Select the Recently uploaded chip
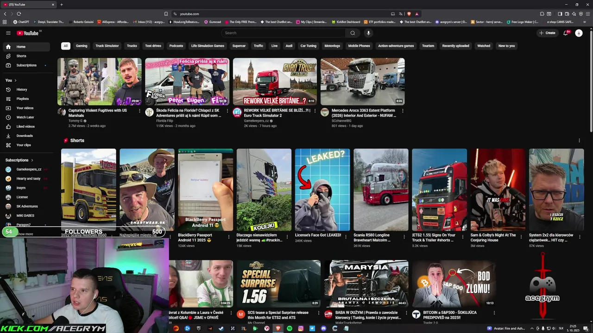 (455, 46)
